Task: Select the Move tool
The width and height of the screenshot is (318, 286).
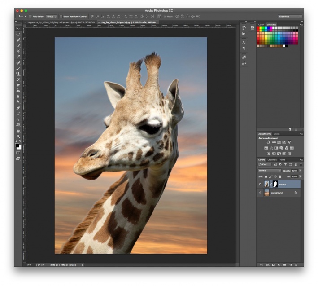Action: (18, 28)
